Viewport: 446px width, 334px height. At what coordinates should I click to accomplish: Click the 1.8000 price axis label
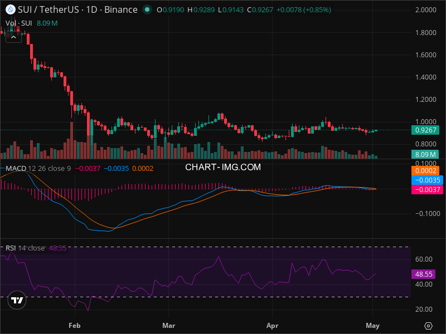(425, 33)
